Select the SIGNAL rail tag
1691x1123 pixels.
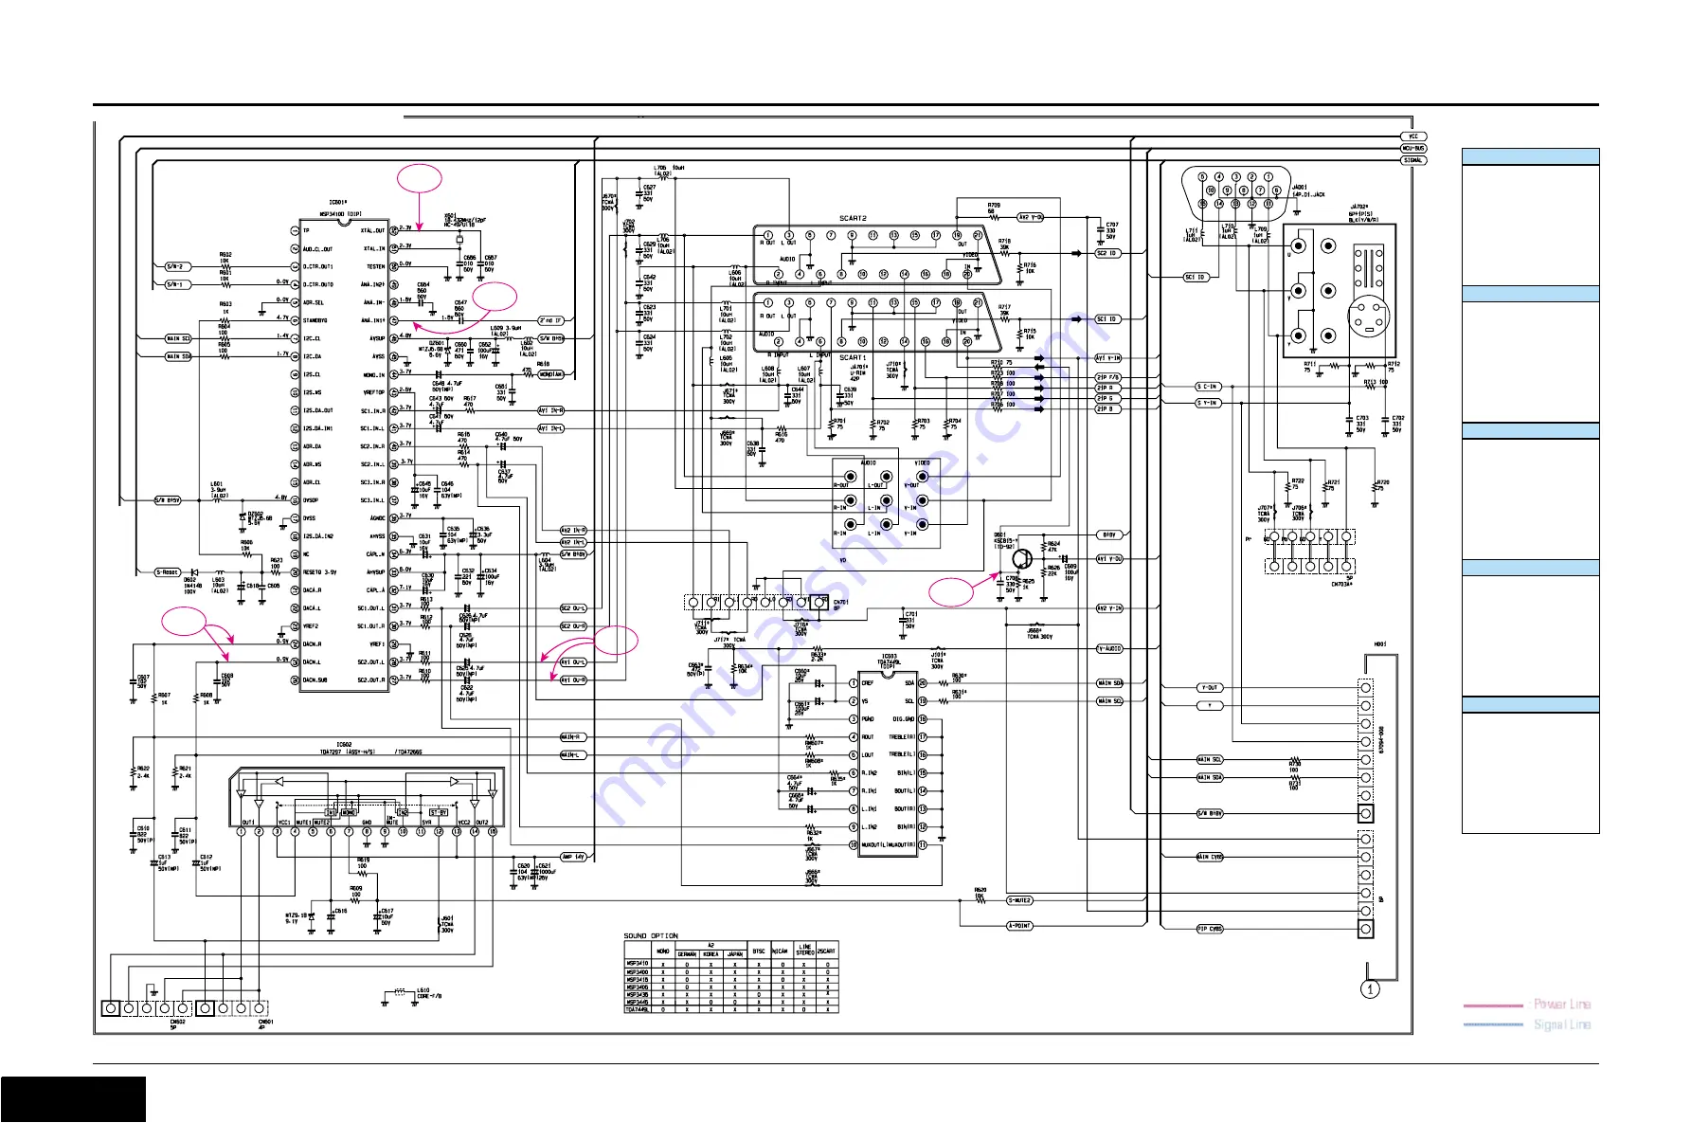click(x=1413, y=160)
